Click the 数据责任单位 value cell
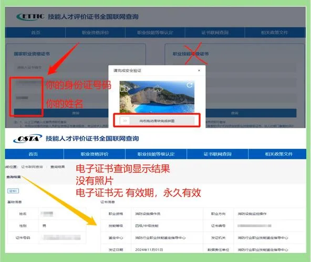 (x=269, y=249)
